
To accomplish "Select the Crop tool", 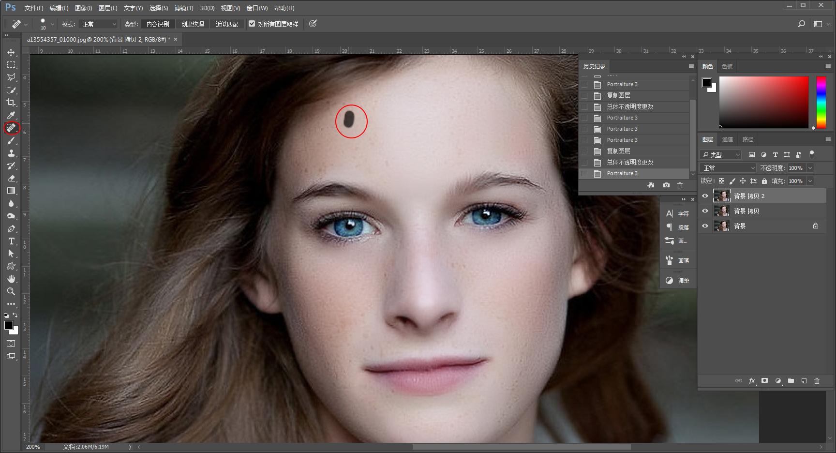I will pos(11,103).
